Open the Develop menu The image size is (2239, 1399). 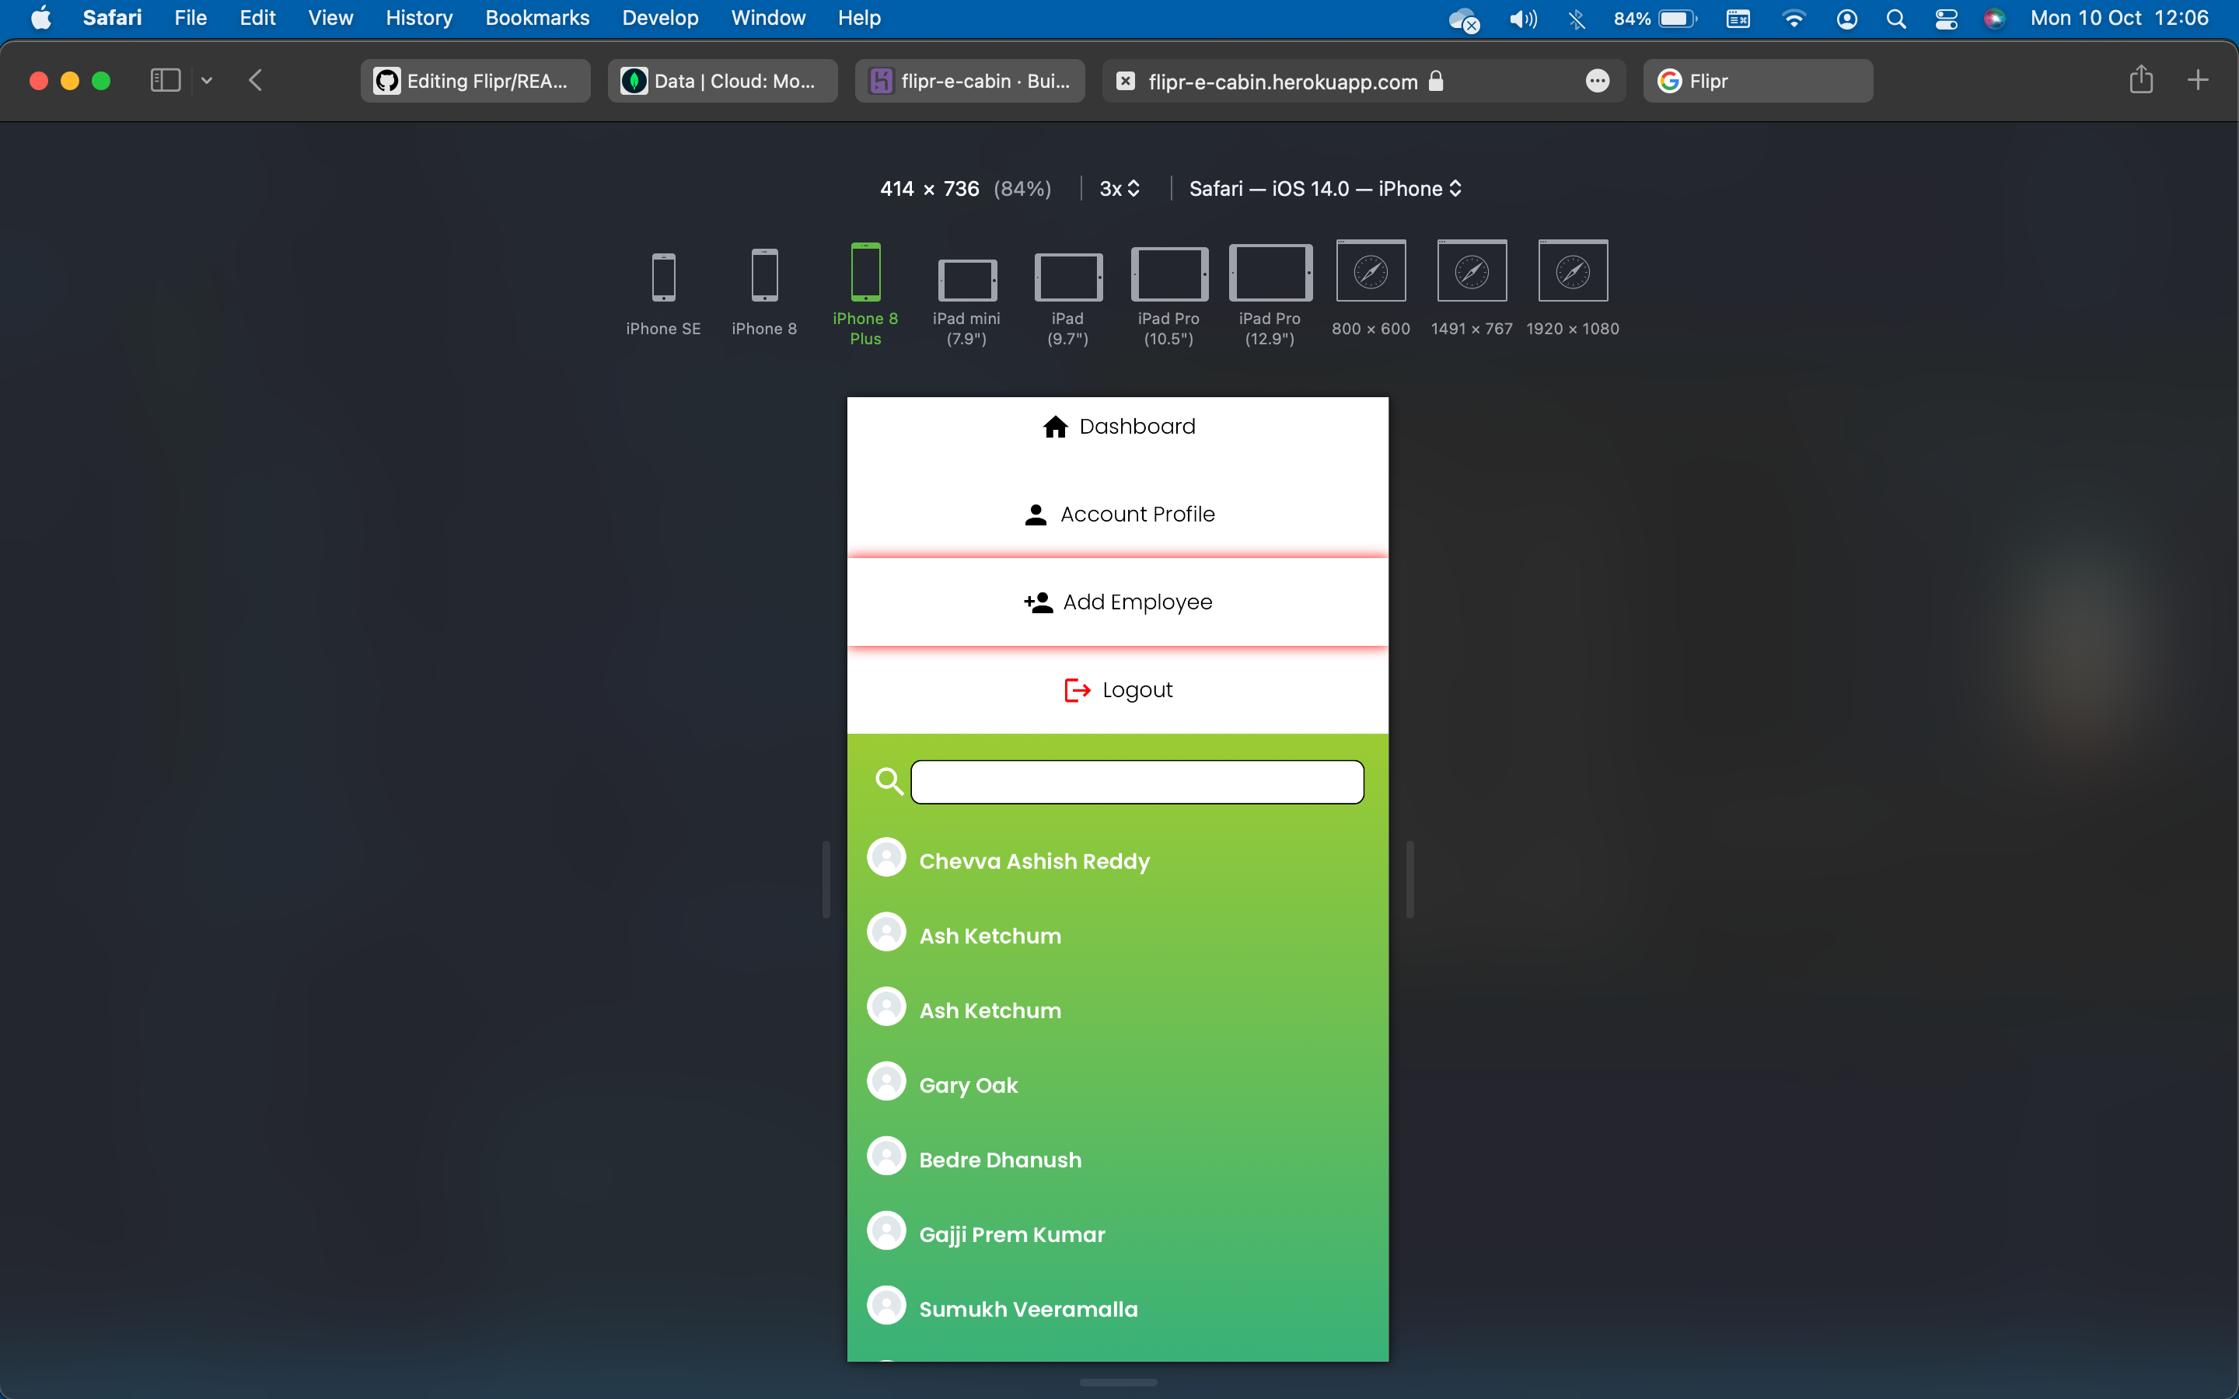[660, 19]
